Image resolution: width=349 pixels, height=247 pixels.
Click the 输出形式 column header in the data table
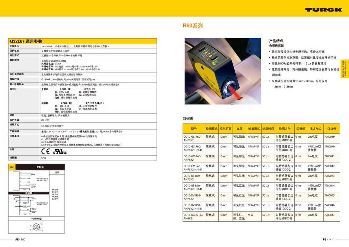(x=254, y=129)
